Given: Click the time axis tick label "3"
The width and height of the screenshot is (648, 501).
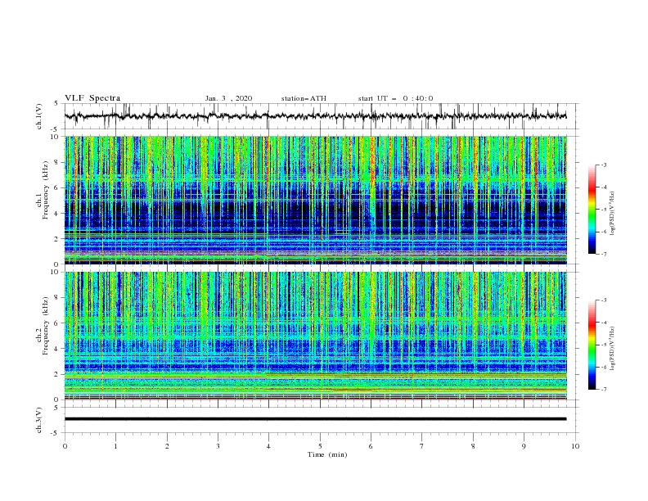Looking at the screenshot, I should coord(218,446).
